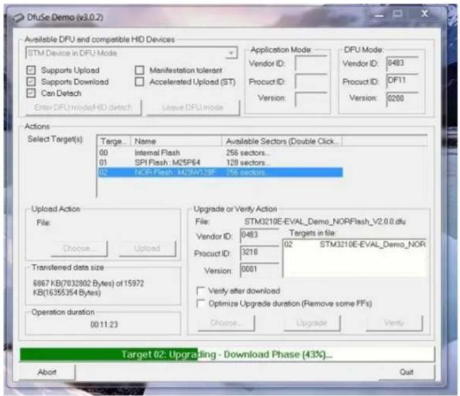Check Optimize Upgrade duration option
The height and width of the screenshot is (396, 460).
pyautogui.click(x=200, y=303)
